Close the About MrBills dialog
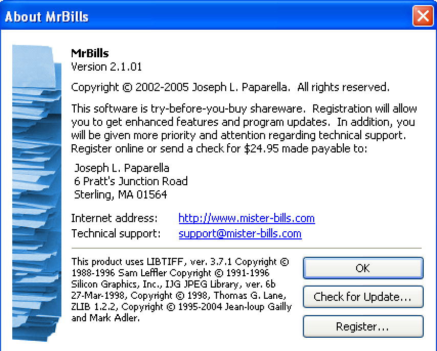 (423, 16)
